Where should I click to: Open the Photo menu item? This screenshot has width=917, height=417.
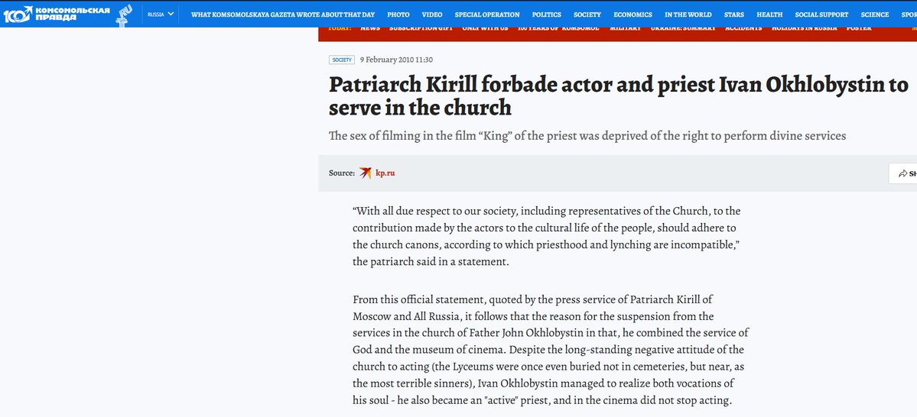(x=398, y=15)
